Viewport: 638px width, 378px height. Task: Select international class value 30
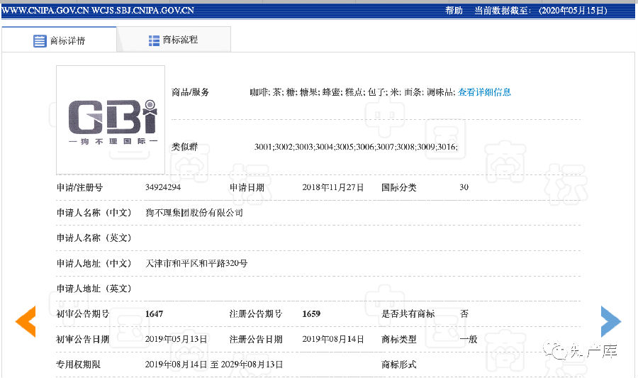[464, 187]
